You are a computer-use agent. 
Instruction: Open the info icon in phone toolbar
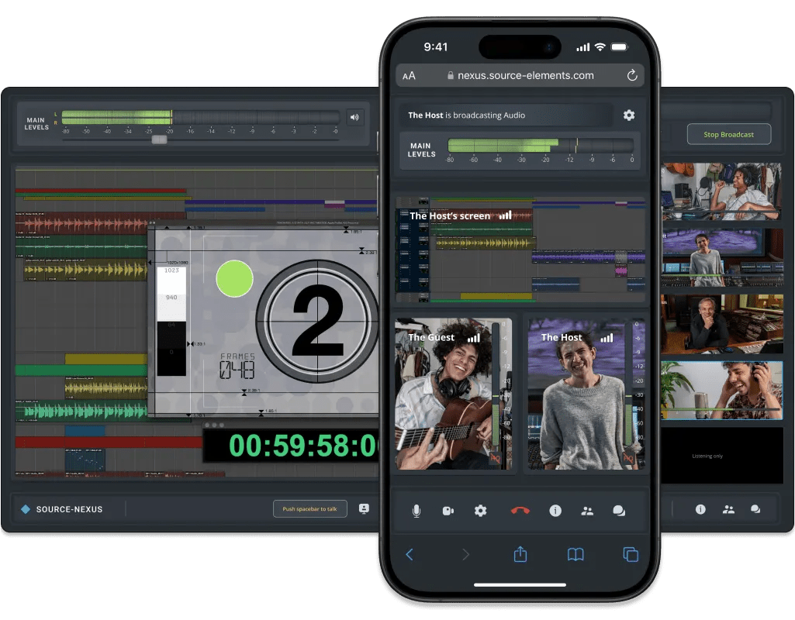click(x=555, y=511)
